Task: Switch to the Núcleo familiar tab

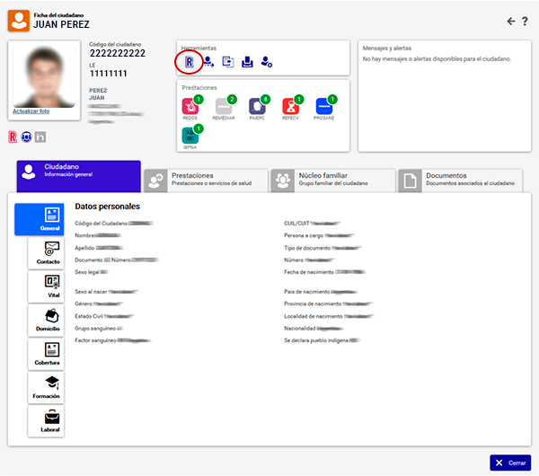Action: pos(333,179)
